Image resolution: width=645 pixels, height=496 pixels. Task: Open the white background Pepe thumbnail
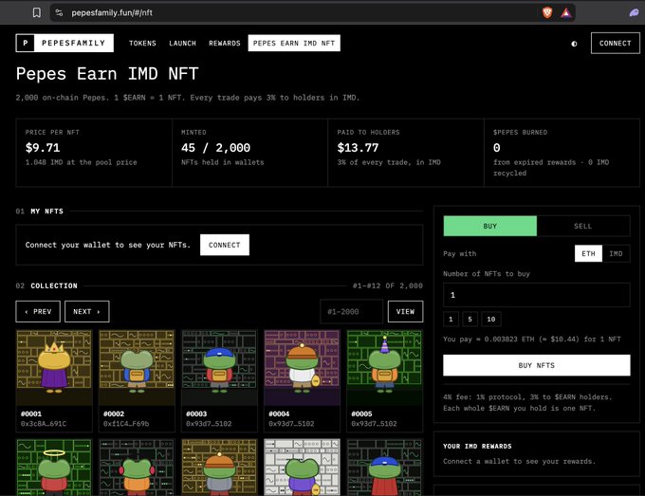pos(302,468)
